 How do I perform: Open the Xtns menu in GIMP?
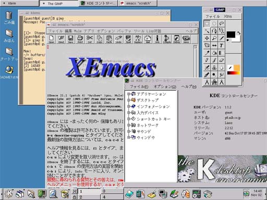[x=228, y=16]
